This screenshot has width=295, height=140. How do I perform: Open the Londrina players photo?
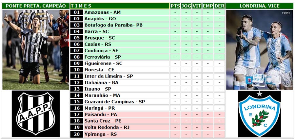pyautogui.click(x=259, y=49)
